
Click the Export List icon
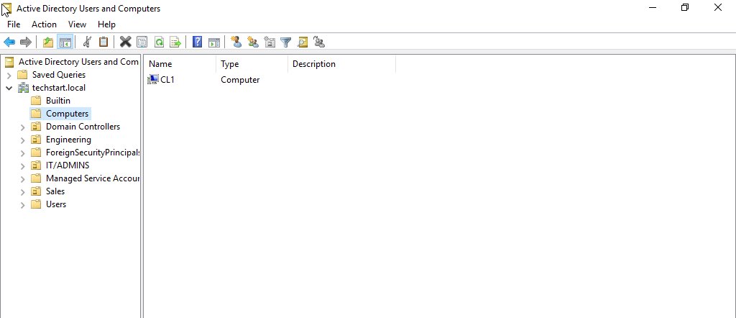175,42
